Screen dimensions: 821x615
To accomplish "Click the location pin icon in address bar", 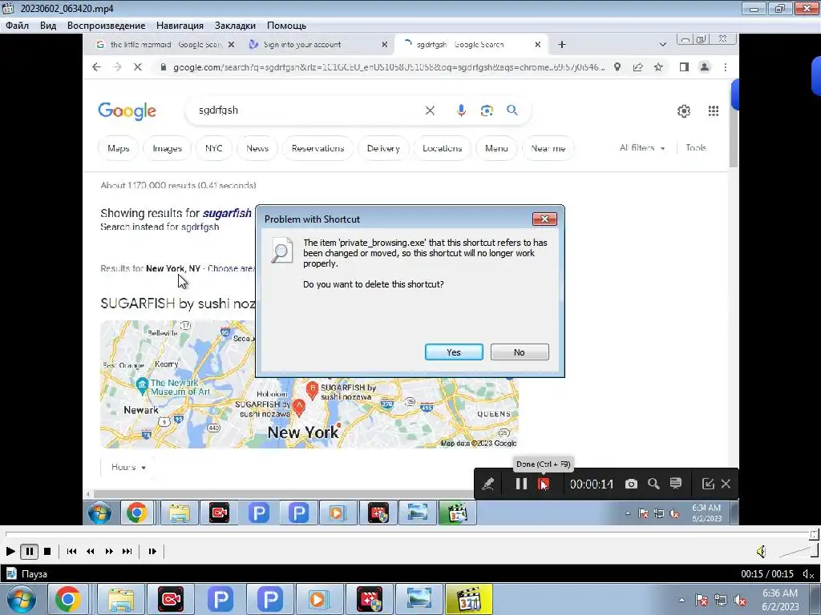I will [618, 67].
